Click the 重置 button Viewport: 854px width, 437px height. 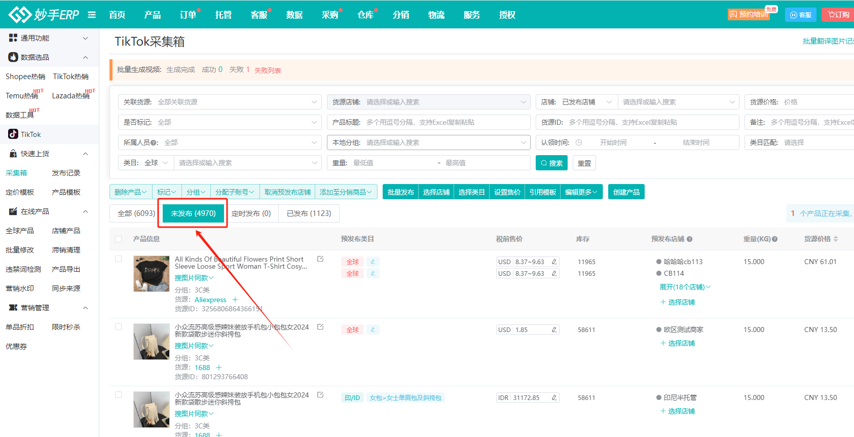[584, 163]
